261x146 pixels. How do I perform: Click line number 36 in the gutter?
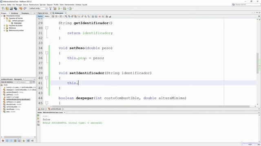pyautogui.click(x=40, y=58)
